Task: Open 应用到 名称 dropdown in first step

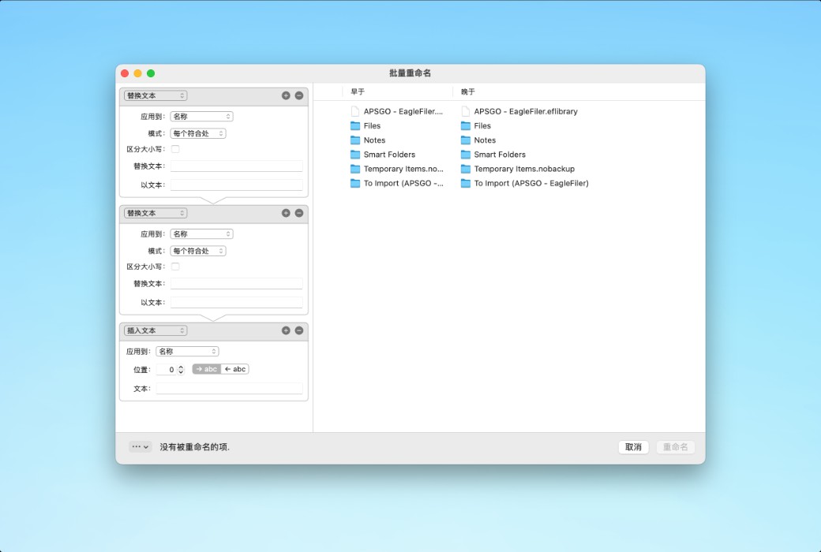Action: [x=201, y=117]
